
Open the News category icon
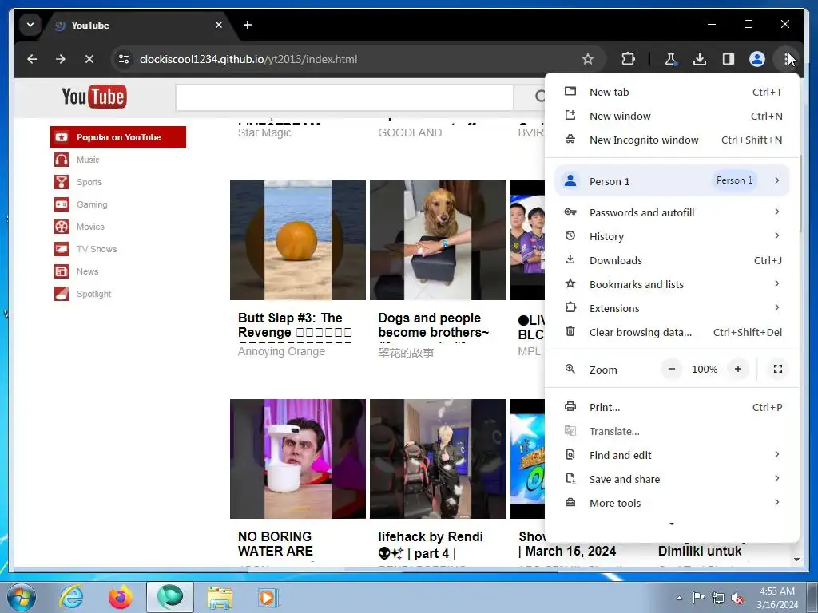tap(62, 271)
